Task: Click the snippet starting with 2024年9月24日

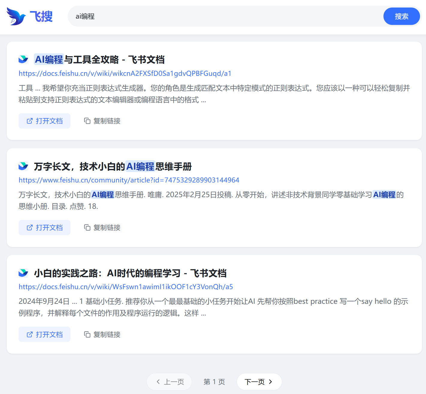Action: pos(213,307)
